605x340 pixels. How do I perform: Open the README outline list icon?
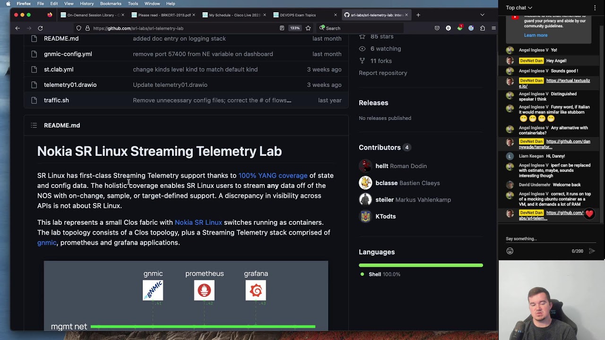click(34, 125)
